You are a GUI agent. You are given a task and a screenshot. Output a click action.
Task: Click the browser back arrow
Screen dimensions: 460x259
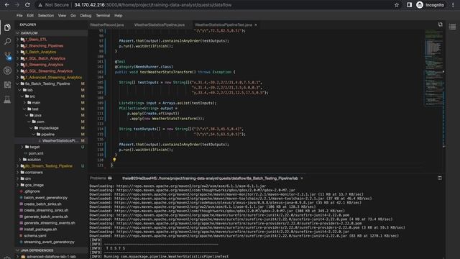point(6,5)
